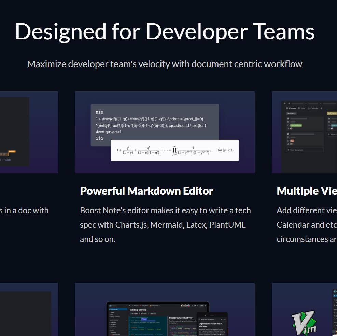Click the user avatar on the second Kanban card
This screenshot has width=337, height=336.
291,144
